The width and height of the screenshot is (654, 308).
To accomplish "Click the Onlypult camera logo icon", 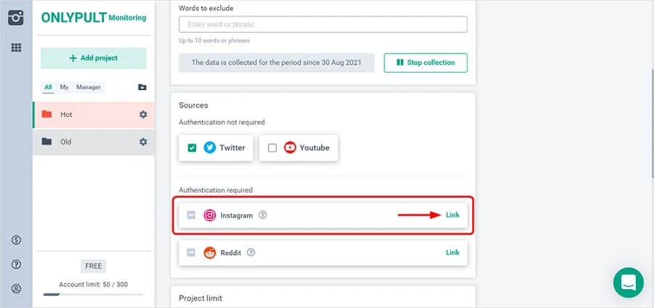I will [x=16, y=17].
